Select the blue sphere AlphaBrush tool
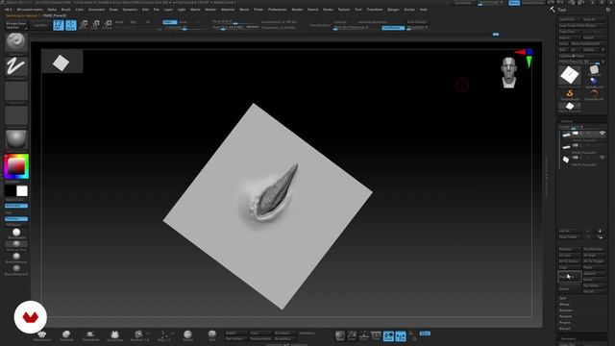615x346 pixels. [594, 81]
